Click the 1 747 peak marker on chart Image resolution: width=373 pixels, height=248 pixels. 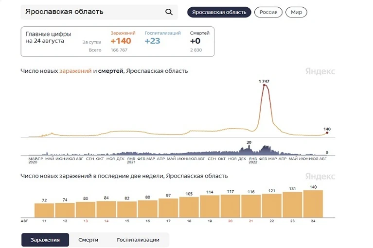click(264, 85)
